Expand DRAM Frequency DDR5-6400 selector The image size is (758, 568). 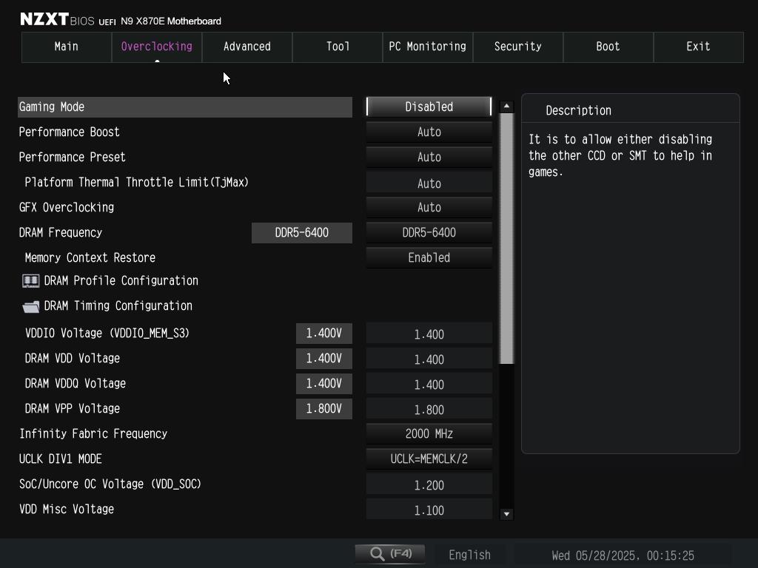429,233
